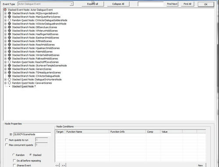Select the GenericScenes tree entry
Viewport: 219px width, 167px height.
tap(32, 69)
